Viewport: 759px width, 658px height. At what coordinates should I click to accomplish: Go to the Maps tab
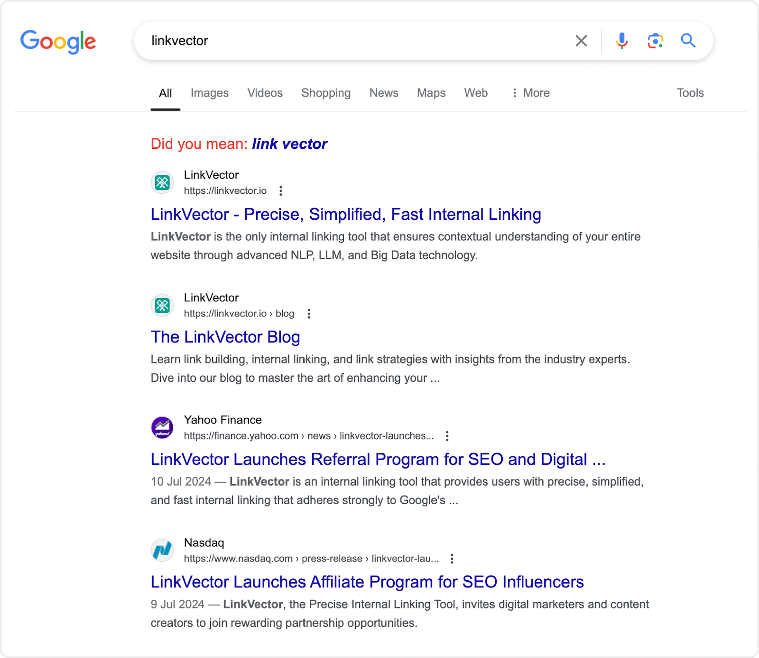[x=431, y=93]
